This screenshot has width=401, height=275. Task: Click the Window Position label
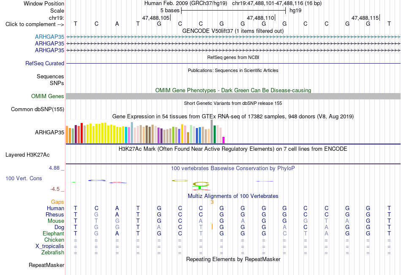(44, 3)
